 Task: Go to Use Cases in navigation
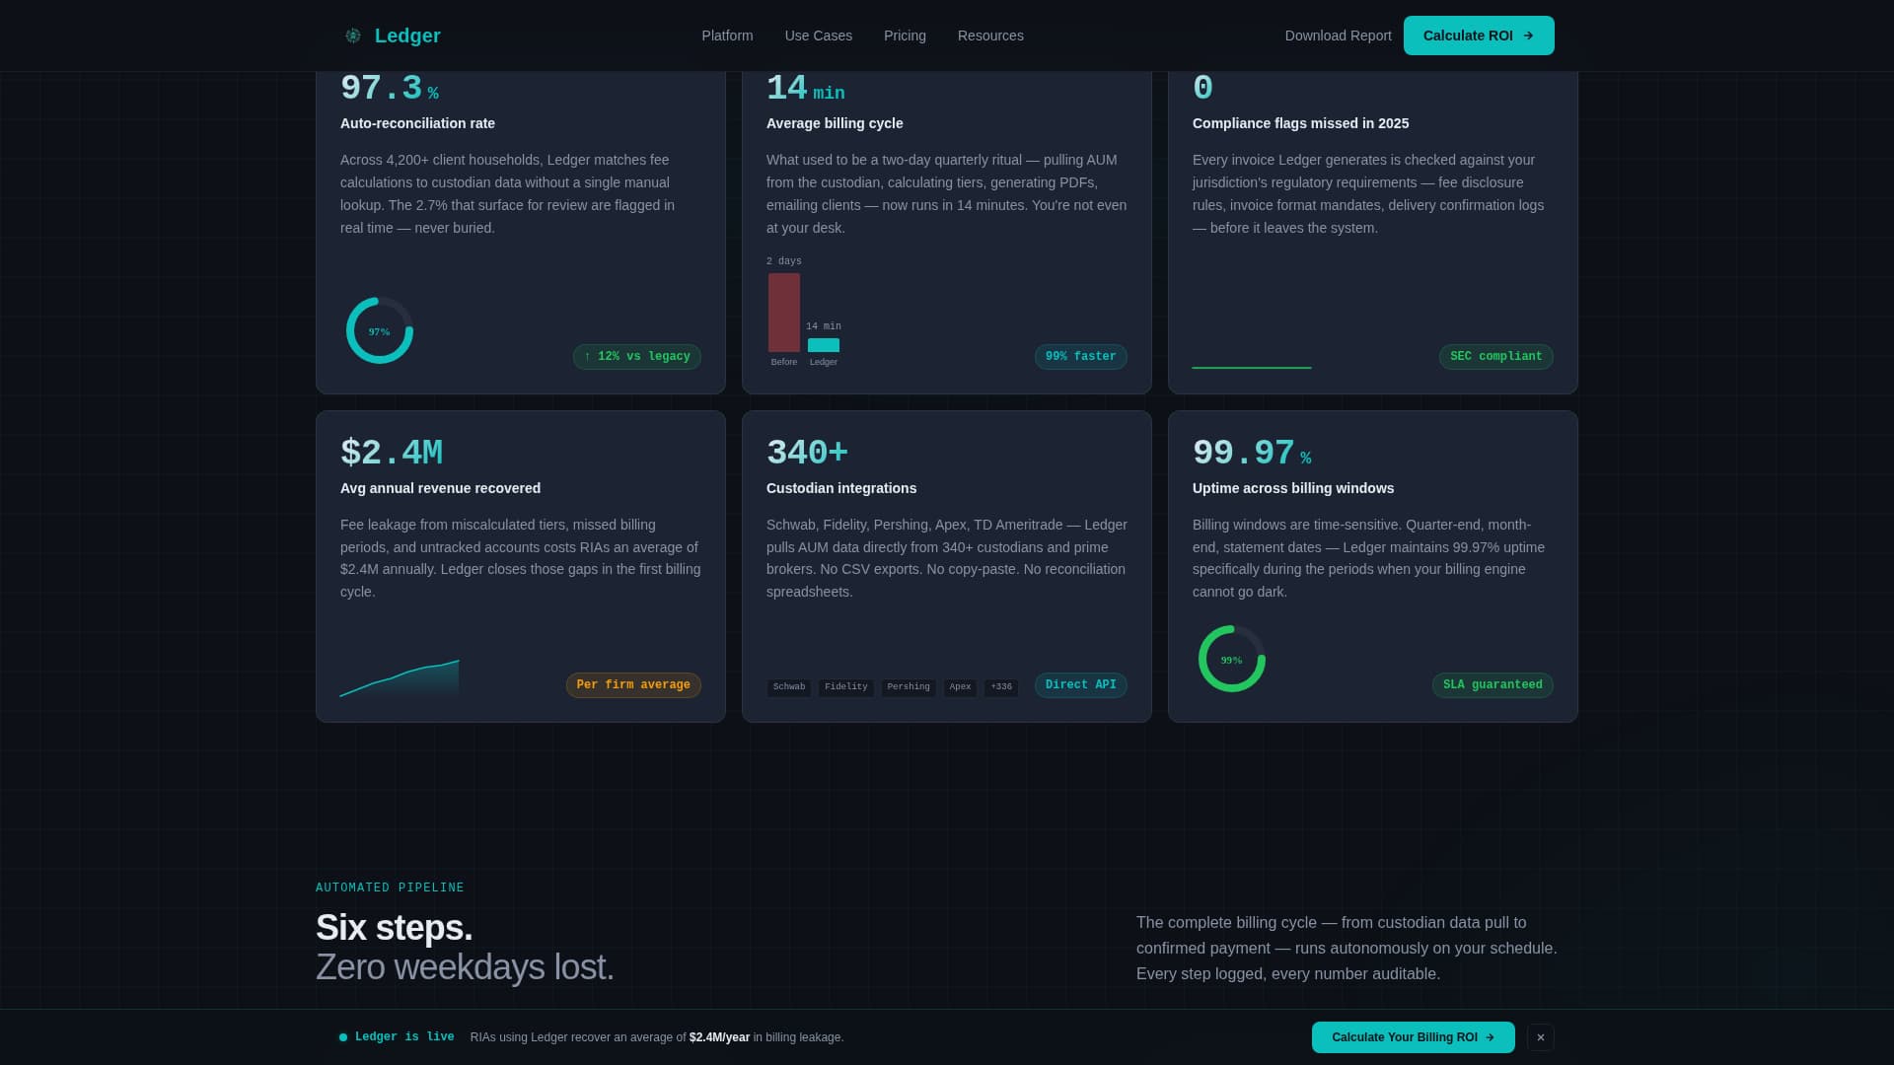click(818, 35)
